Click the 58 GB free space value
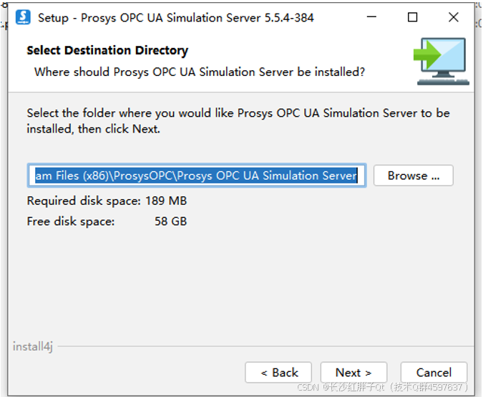Image resolution: width=483 pixels, height=397 pixels. click(170, 221)
